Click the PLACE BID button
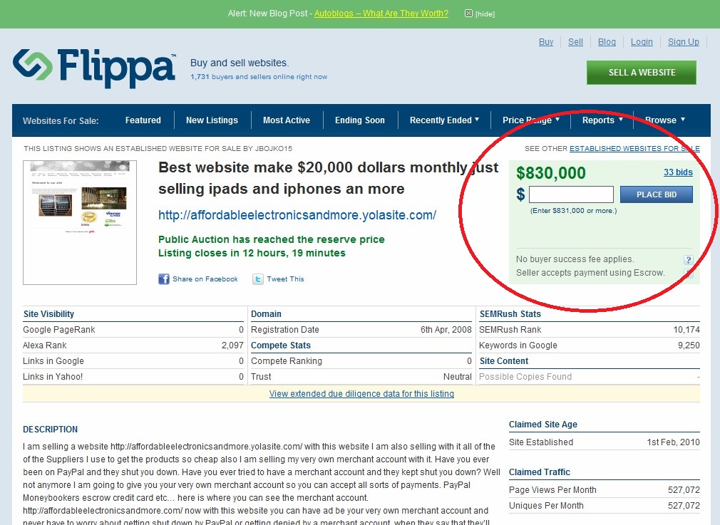 pos(656,194)
